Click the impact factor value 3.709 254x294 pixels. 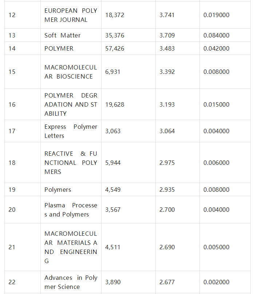pyautogui.click(x=167, y=35)
